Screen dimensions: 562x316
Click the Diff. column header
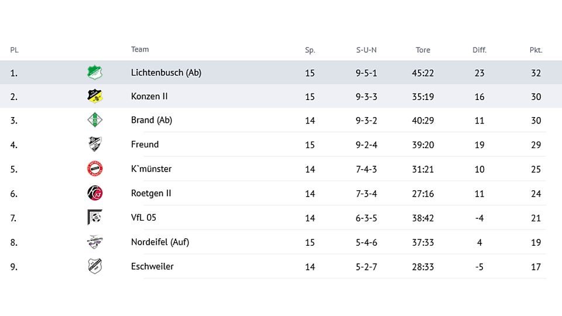pos(479,50)
